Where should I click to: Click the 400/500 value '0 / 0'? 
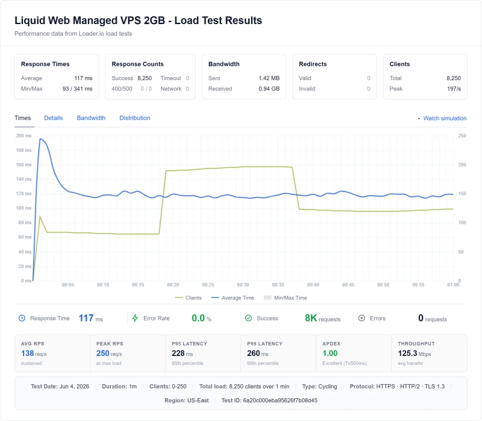click(x=146, y=89)
